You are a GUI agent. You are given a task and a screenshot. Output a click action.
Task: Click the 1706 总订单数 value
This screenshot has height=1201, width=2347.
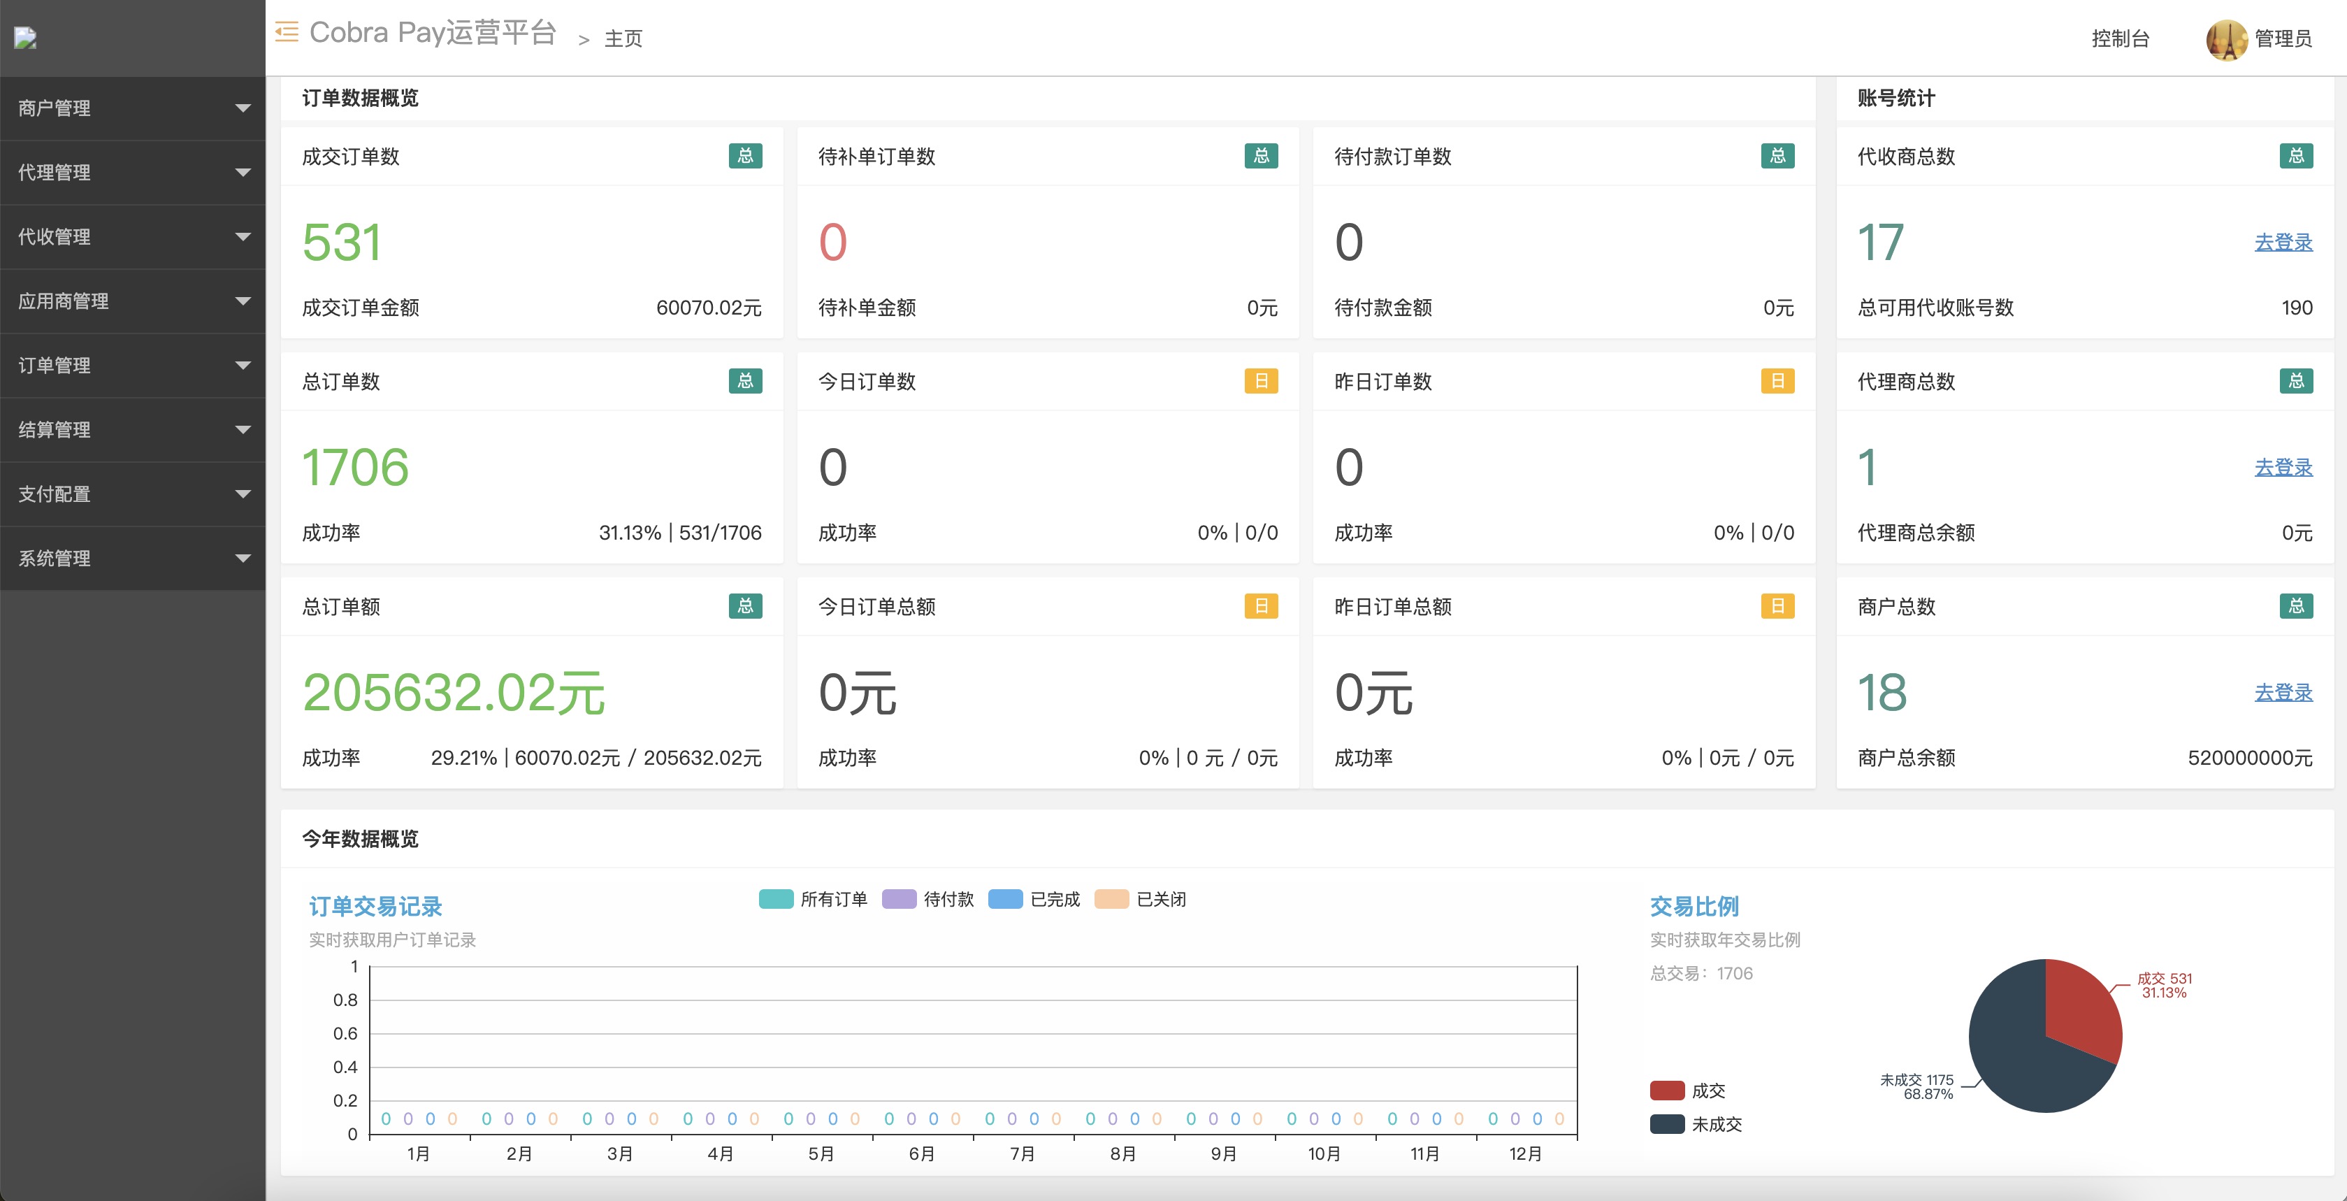tap(355, 468)
